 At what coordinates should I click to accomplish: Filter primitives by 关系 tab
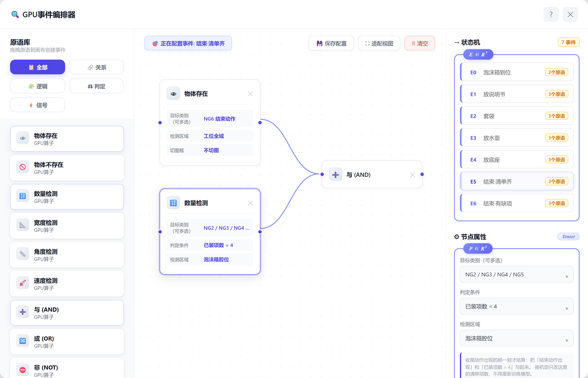(x=97, y=67)
